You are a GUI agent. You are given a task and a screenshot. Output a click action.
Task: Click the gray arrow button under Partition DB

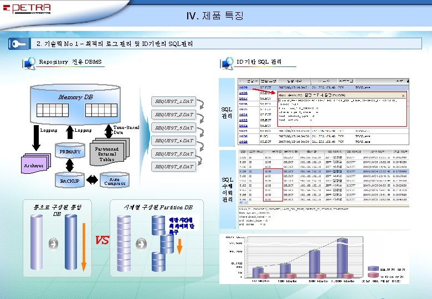coord(141,244)
